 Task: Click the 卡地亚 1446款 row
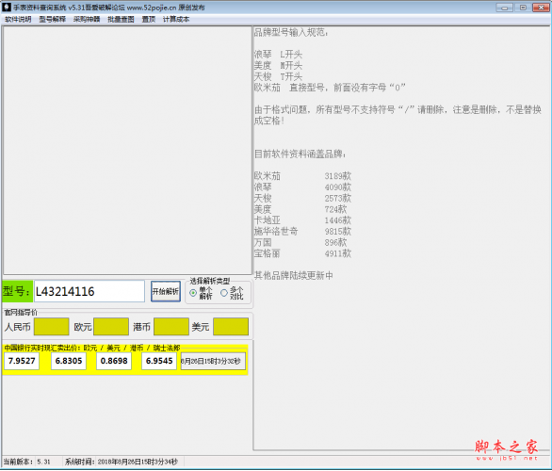[302, 220]
